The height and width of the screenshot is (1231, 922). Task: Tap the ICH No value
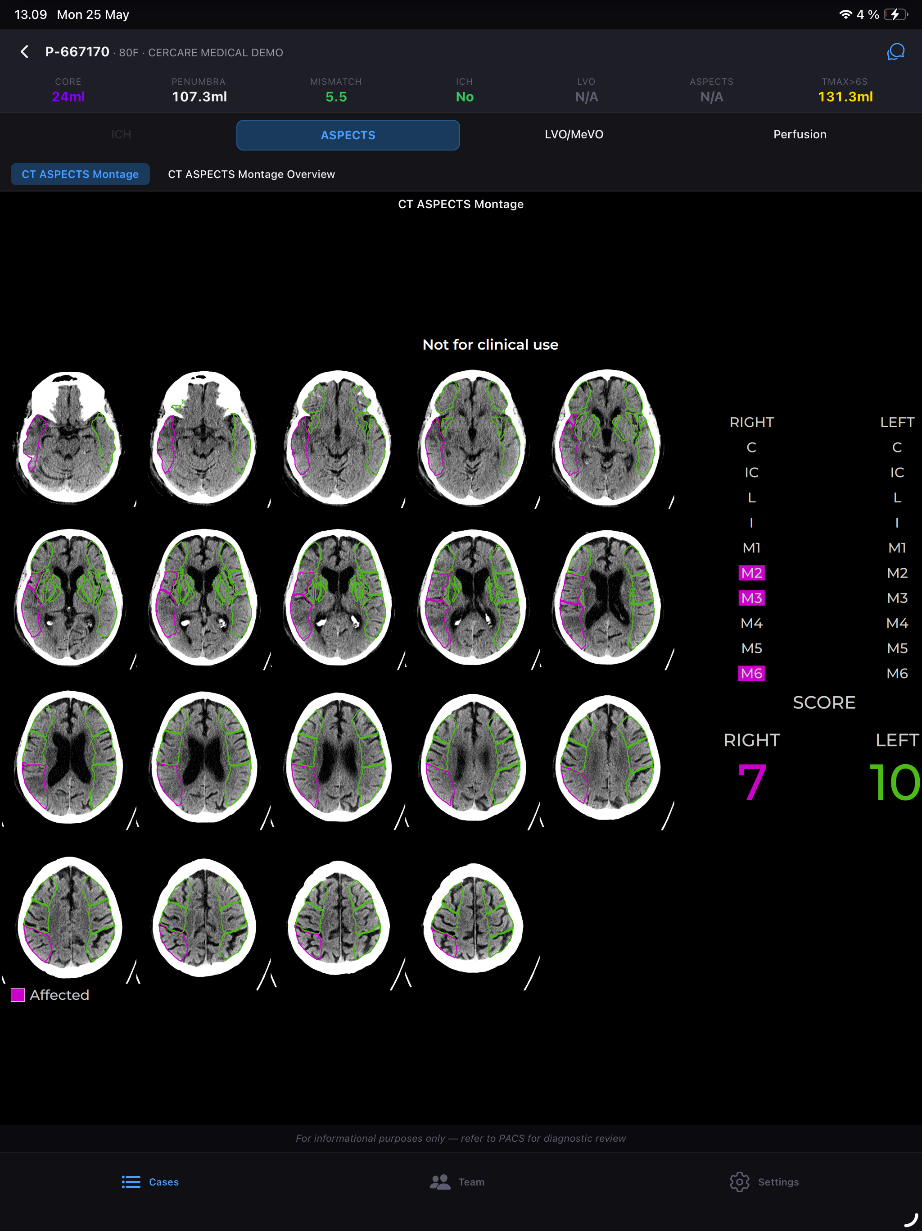coord(464,97)
